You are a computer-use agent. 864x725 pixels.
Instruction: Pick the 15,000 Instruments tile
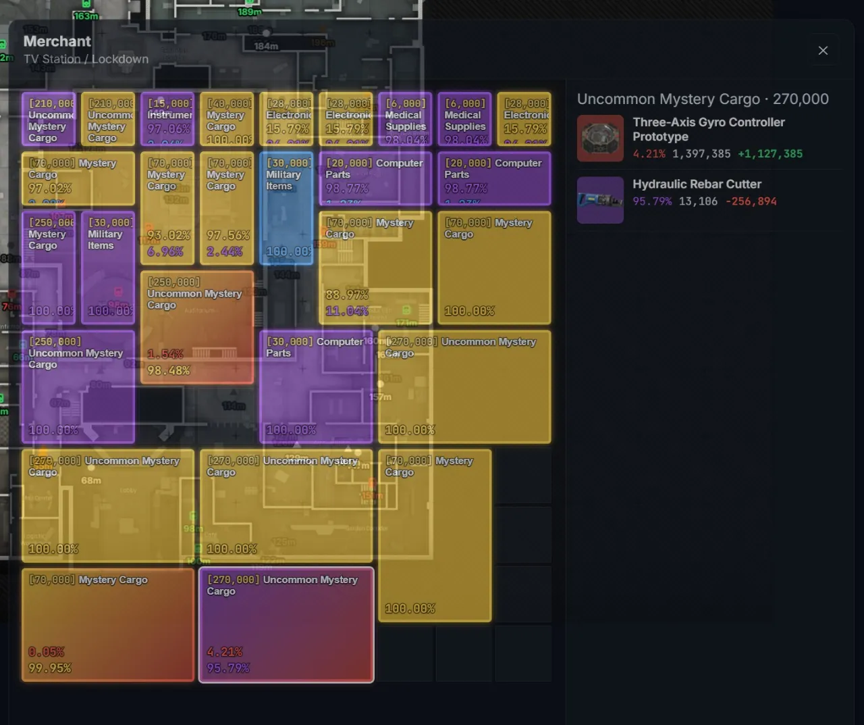click(167, 119)
